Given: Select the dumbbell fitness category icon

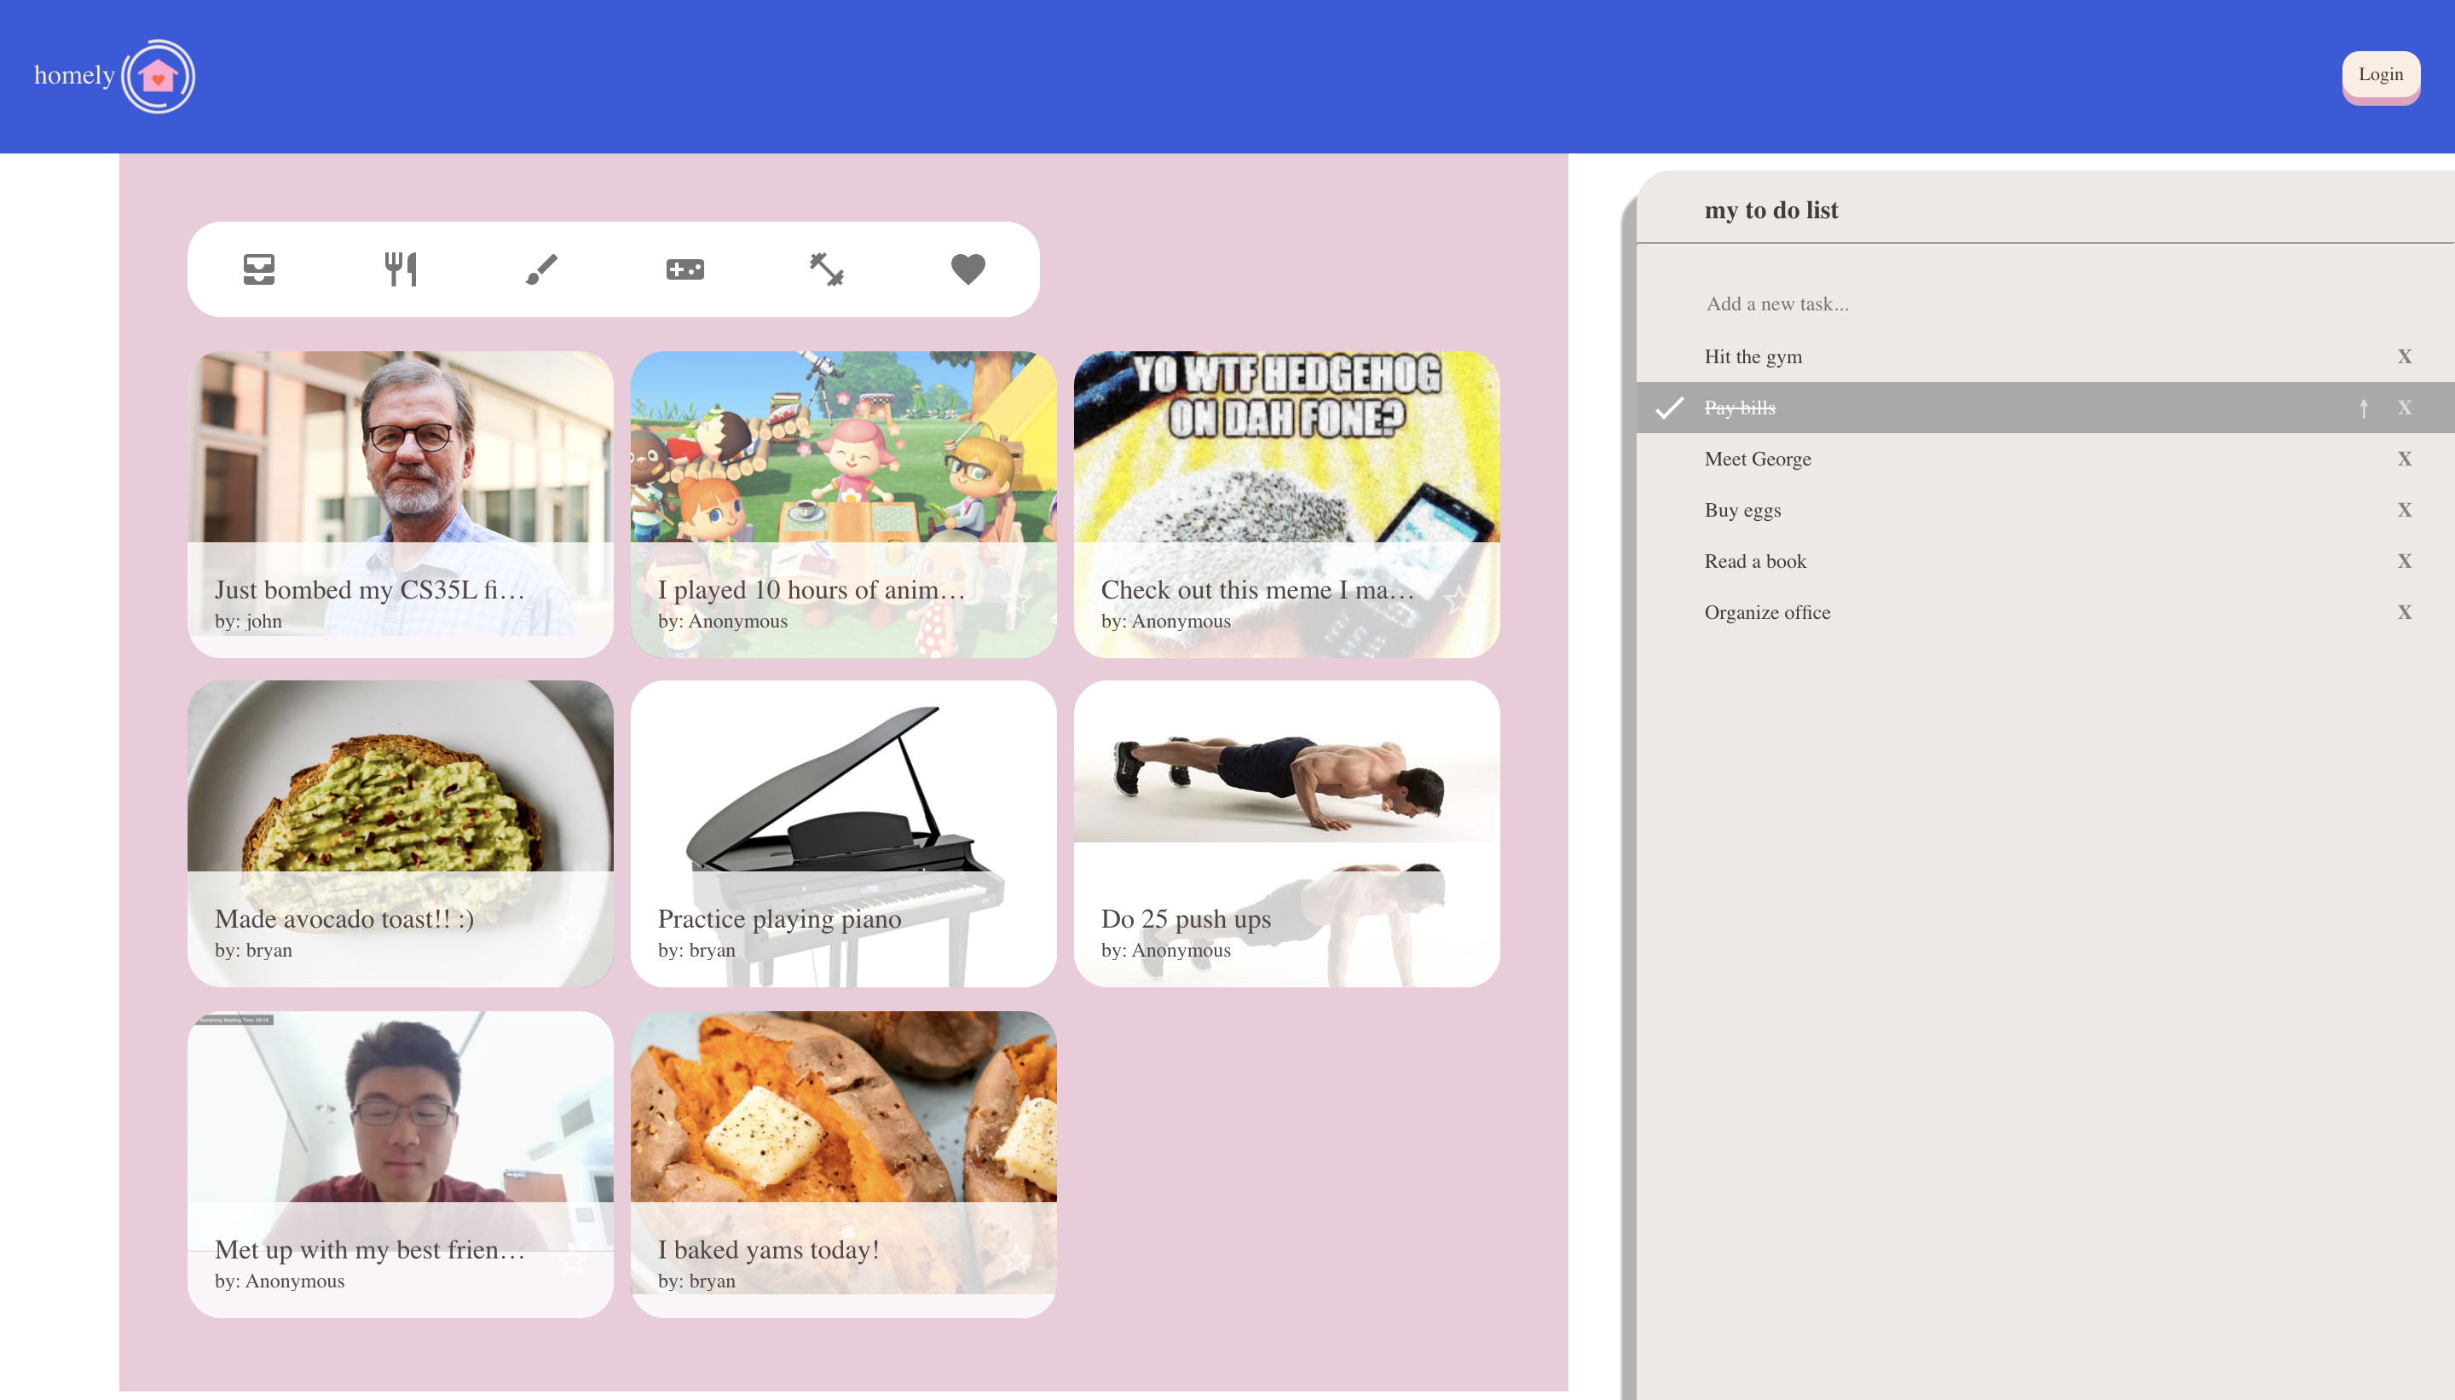Looking at the screenshot, I should (x=826, y=269).
